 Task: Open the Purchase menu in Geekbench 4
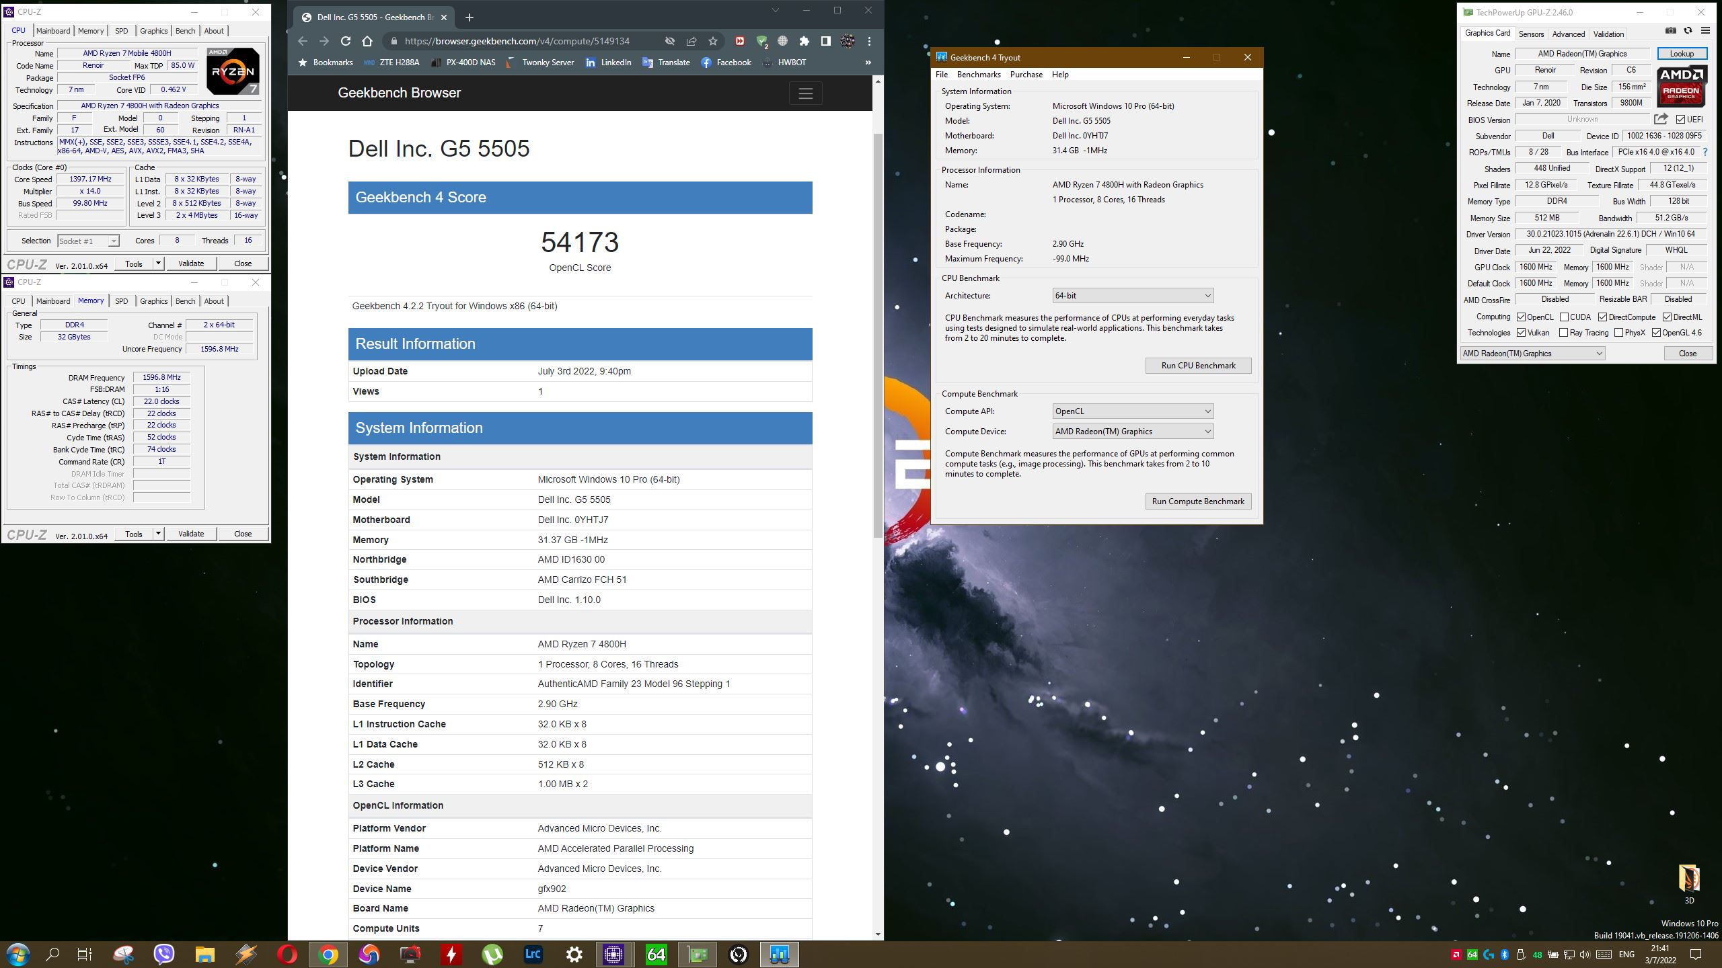click(1026, 75)
